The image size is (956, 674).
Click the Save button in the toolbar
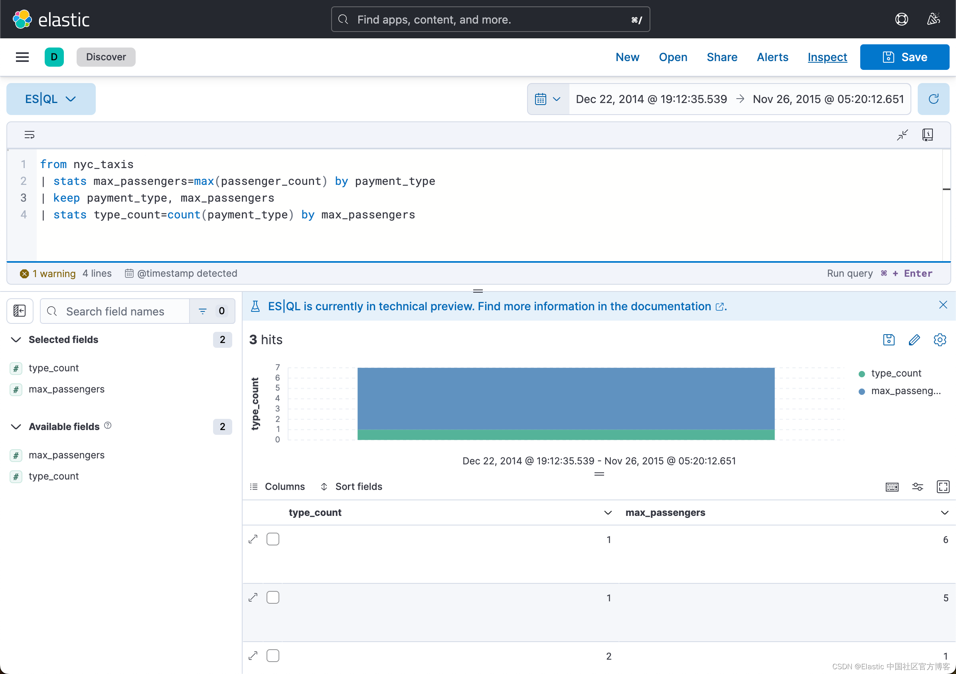905,57
